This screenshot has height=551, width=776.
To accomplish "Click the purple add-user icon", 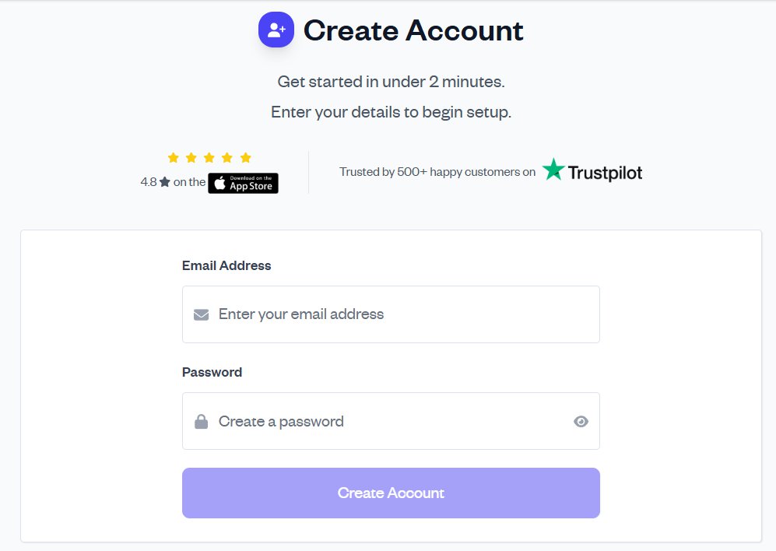I will point(276,30).
